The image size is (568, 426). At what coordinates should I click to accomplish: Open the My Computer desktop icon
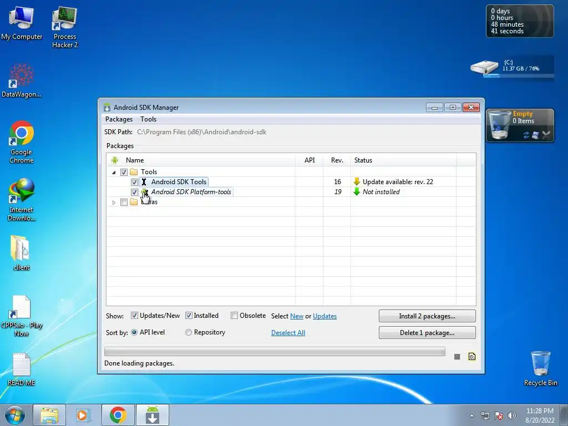coord(22,23)
